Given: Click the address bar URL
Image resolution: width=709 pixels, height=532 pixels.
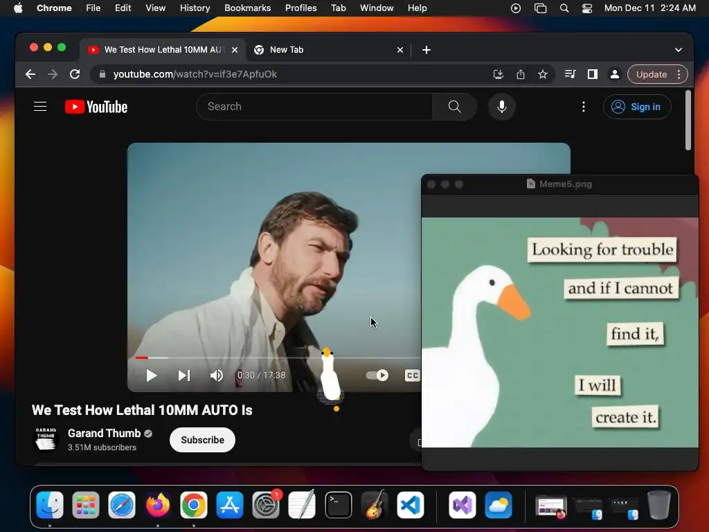Looking at the screenshot, I should click(x=195, y=74).
